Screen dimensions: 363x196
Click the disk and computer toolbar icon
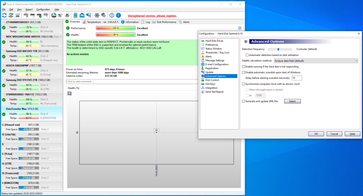(x=67, y=15)
